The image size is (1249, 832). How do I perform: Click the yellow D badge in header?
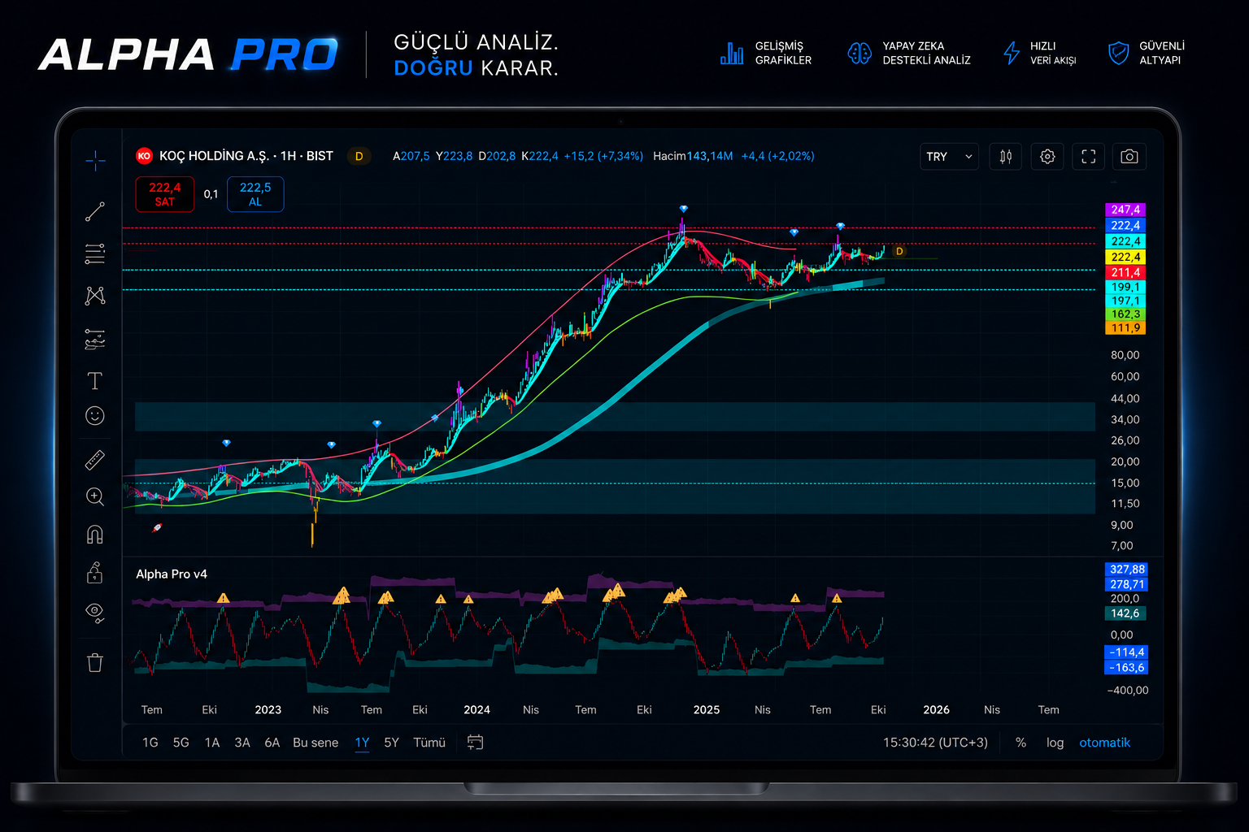point(359,156)
